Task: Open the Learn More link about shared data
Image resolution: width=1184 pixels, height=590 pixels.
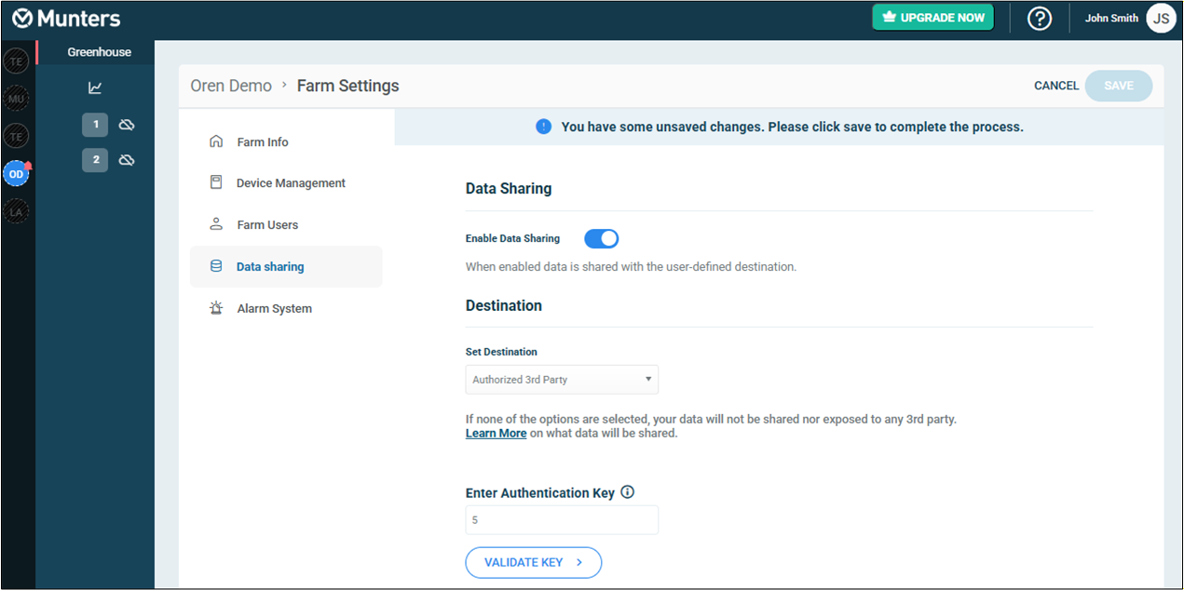Action: (x=496, y=433)
